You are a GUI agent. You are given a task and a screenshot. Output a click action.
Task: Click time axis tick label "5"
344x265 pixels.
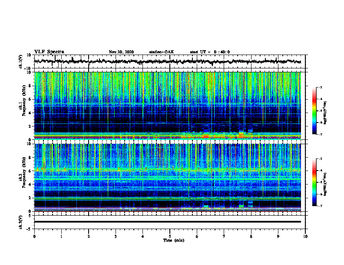coord(170,236)
